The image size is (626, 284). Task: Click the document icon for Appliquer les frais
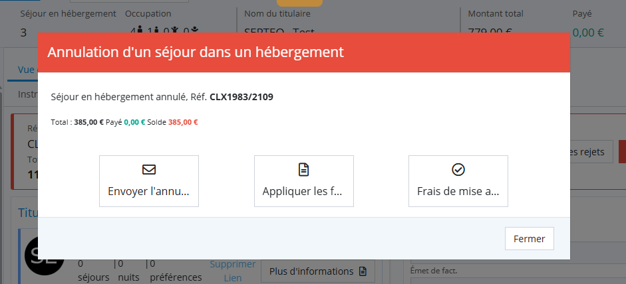303,169
